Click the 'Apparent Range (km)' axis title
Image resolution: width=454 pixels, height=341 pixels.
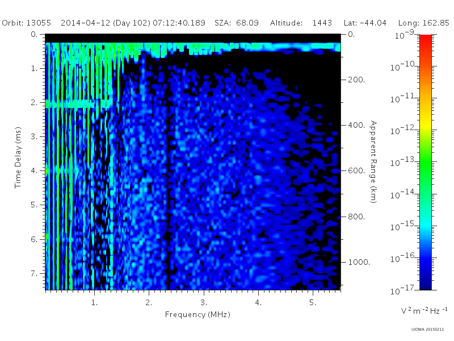[x=373, y=162]
